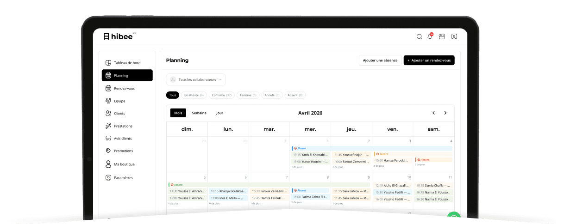564x224 pixels.
Task: Expand '1 de plus' on April 4
Action: (420, 165)
